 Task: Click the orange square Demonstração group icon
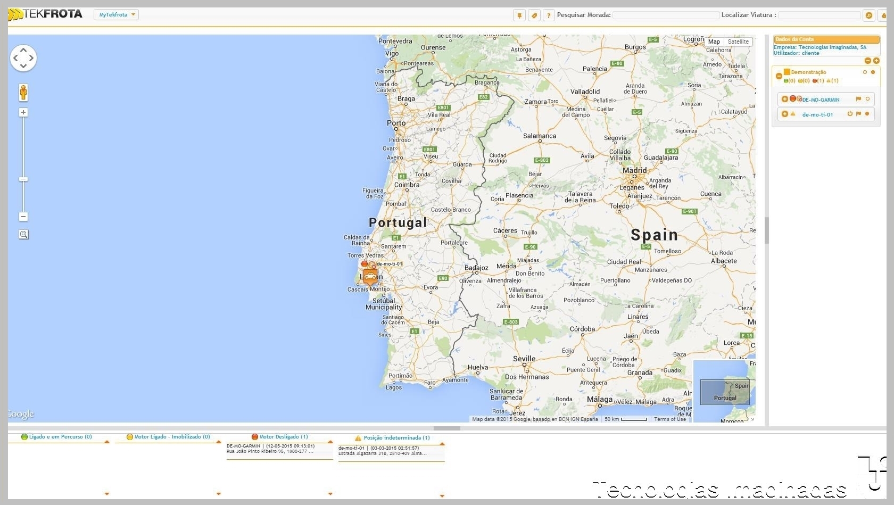click(x=787, y=71)
